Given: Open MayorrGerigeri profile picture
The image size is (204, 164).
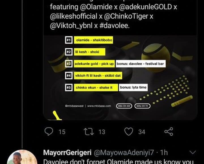Looking at the screenshot, I should pyautogui.click(x=22, y=157).
